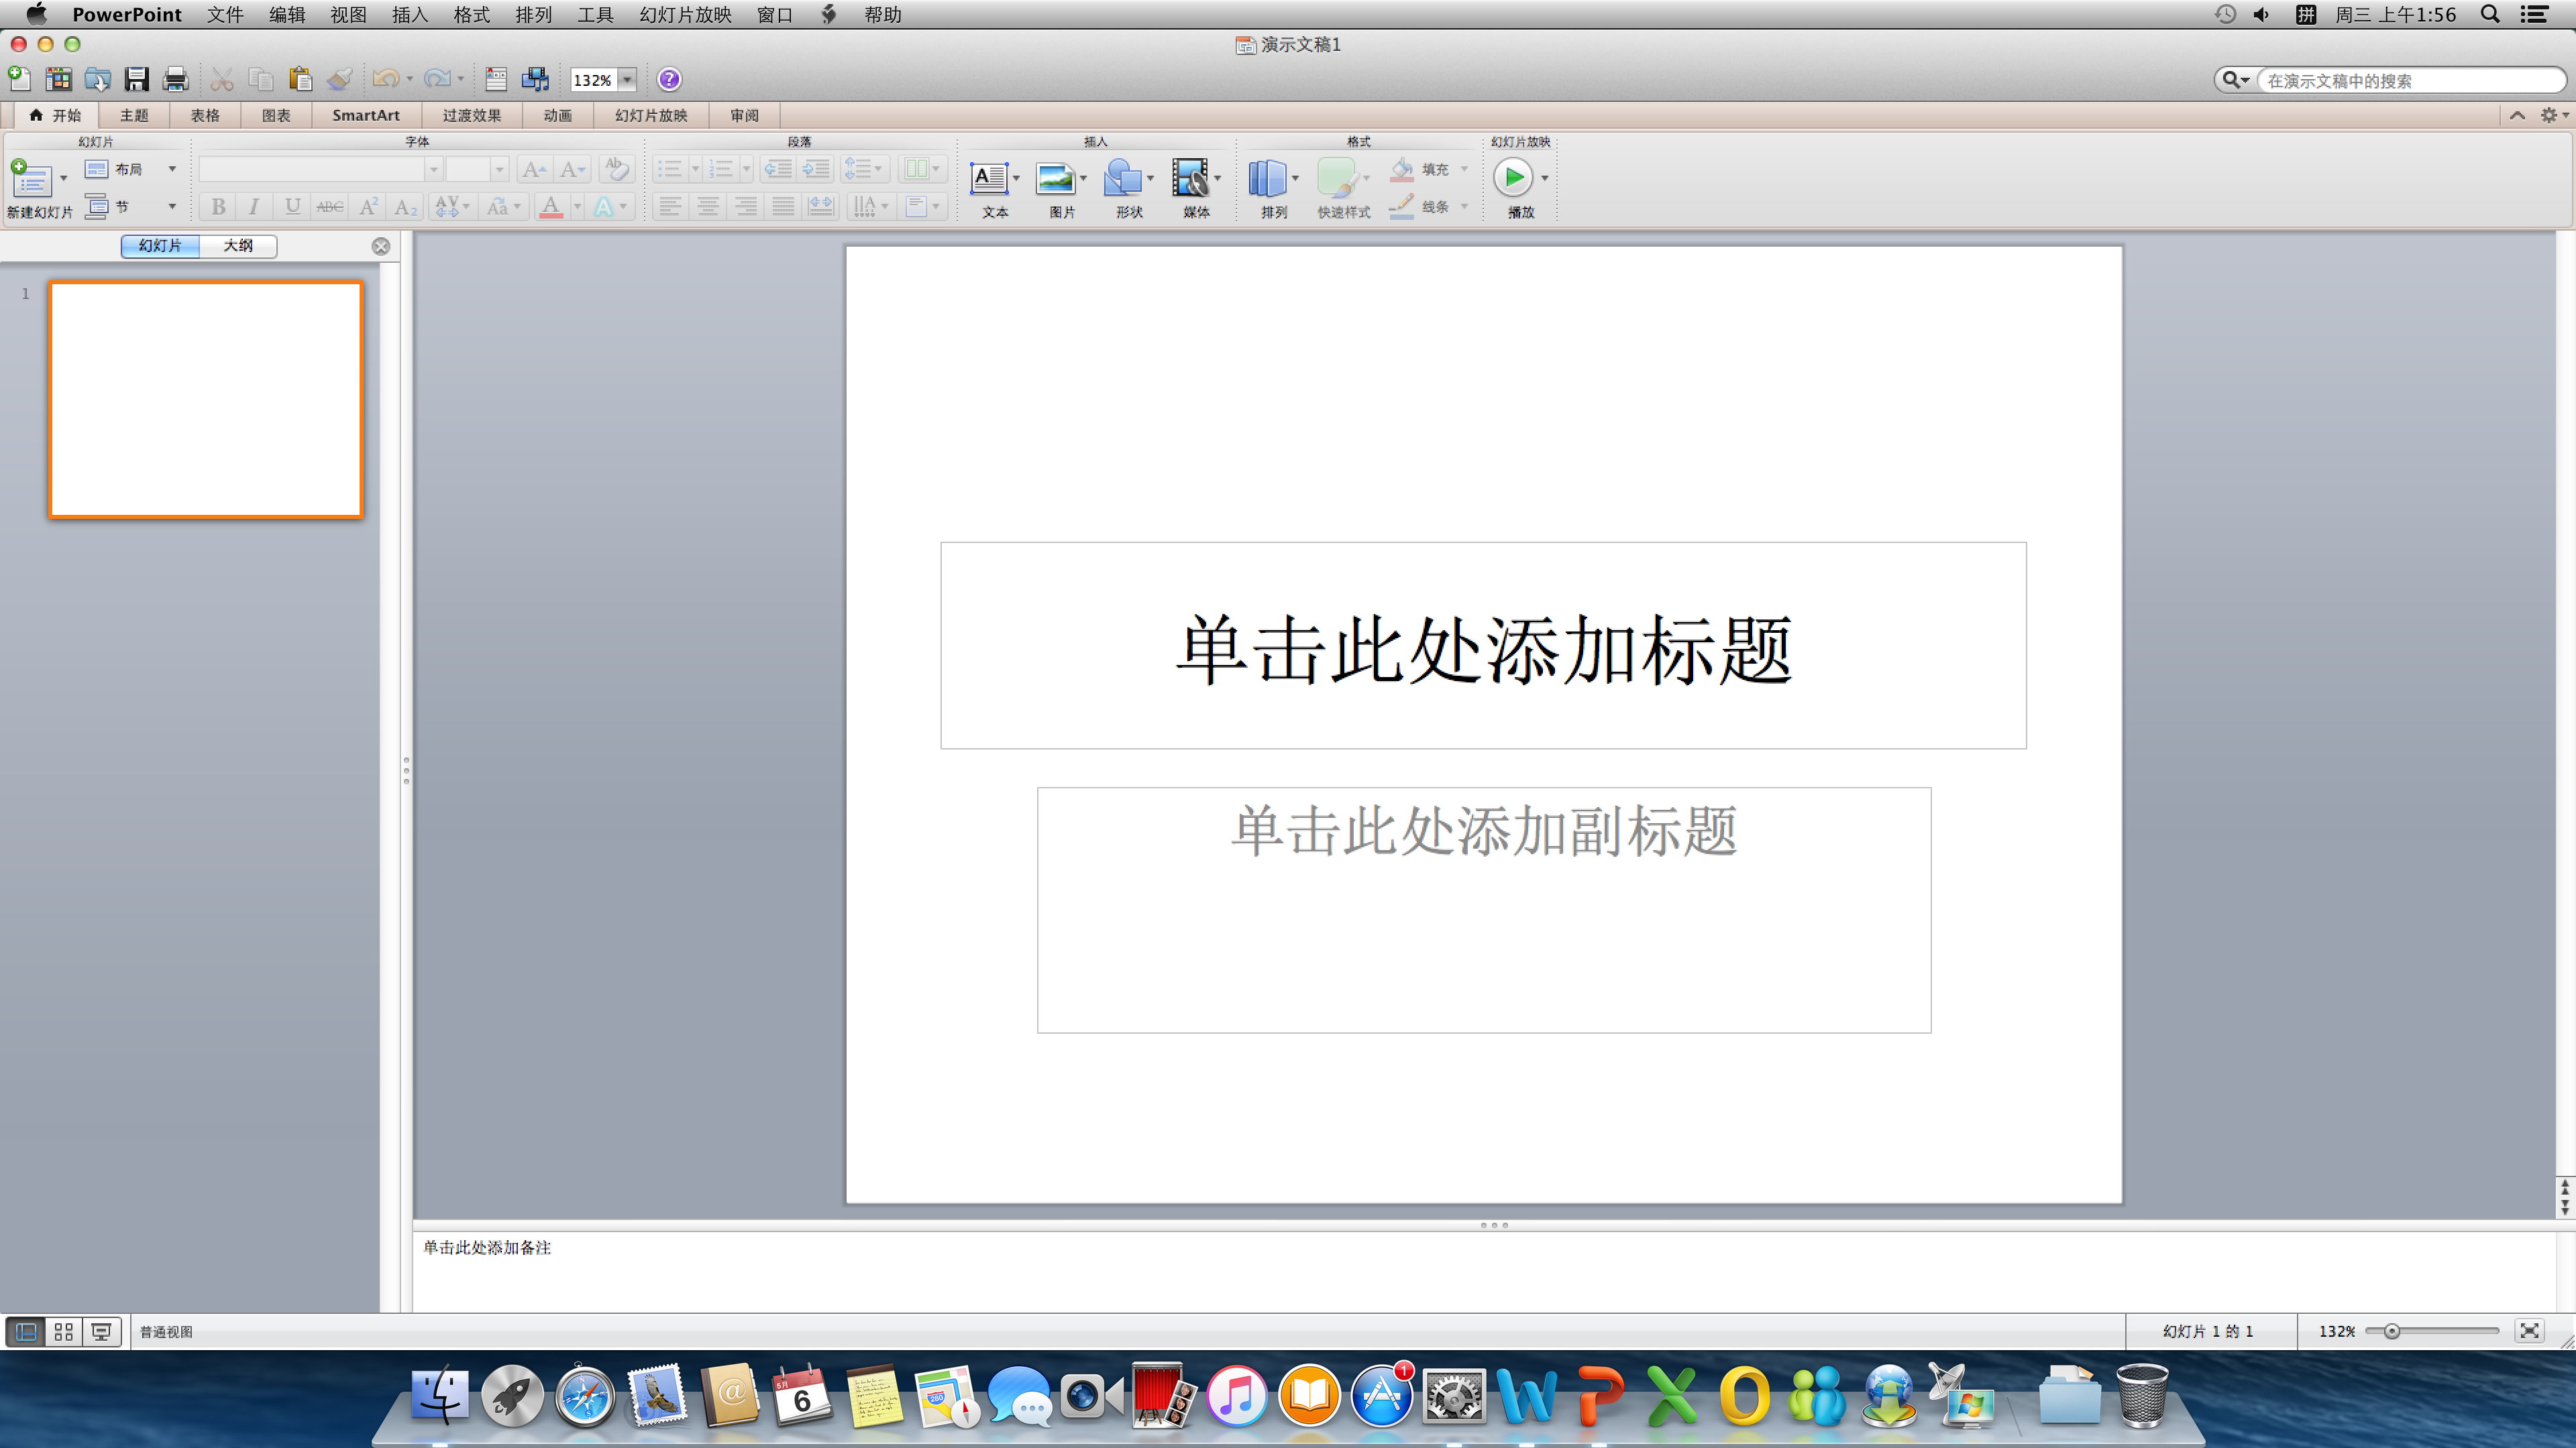Screen dimensions: 2576x1448
Task: Switch to slide sorter view button
Action: click(x=63, y=1331)
